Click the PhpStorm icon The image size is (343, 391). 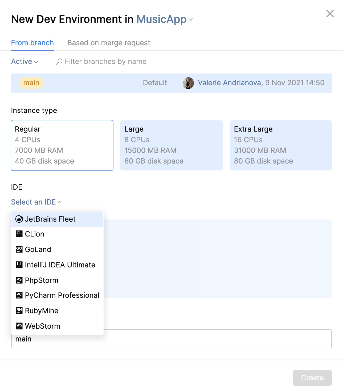19,280
